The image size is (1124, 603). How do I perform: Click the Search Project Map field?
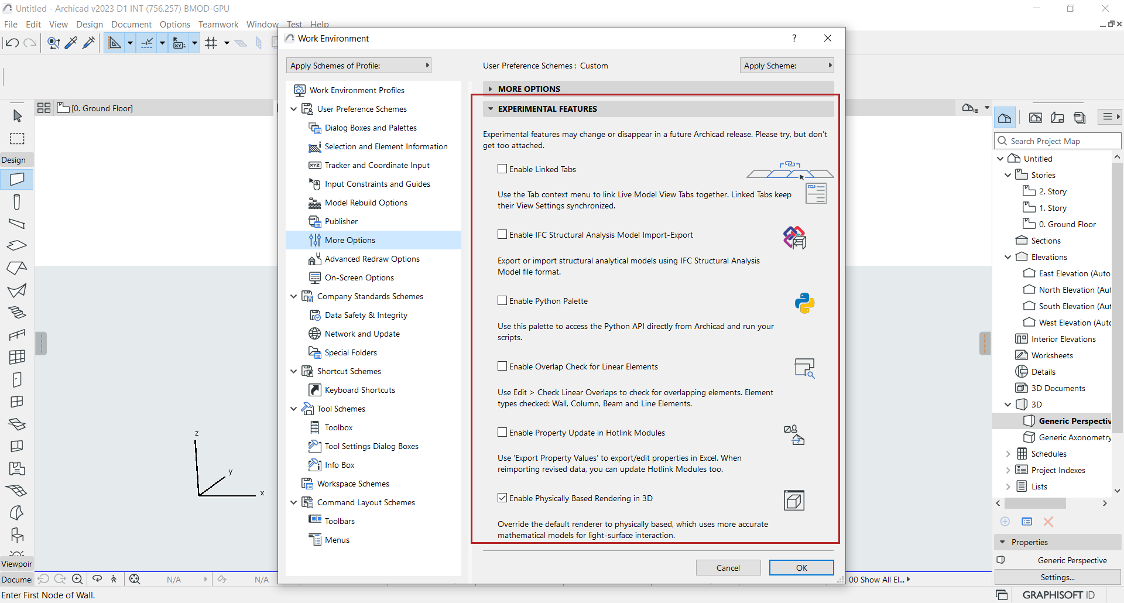coord(1058,141)
